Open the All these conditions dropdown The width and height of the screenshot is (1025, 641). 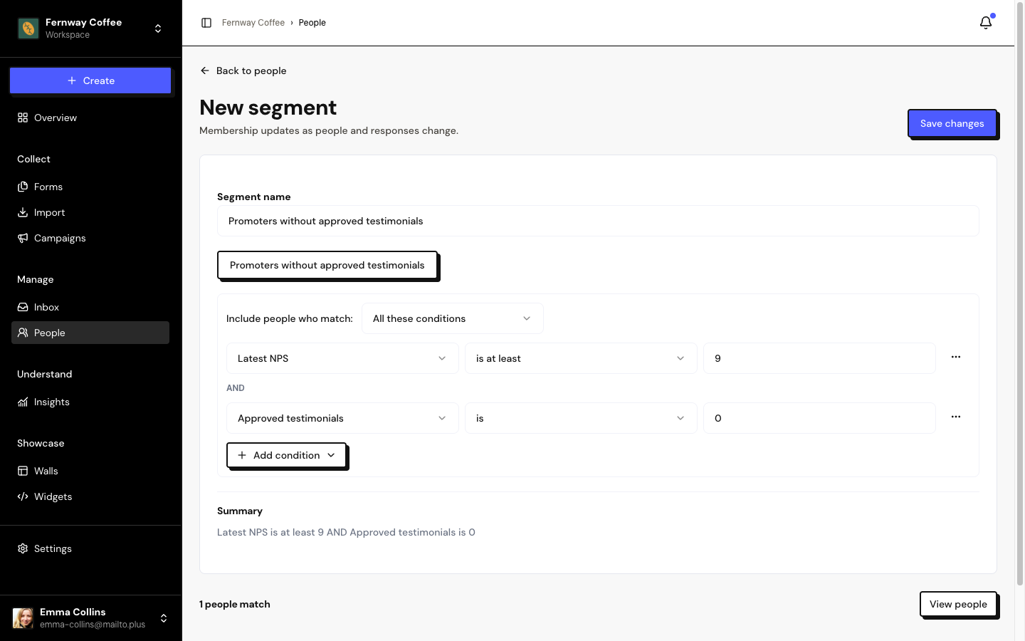point(453,318)
